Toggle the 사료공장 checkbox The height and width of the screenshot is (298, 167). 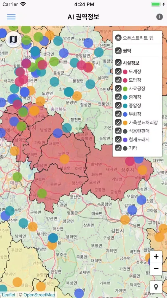click(118, 88)
